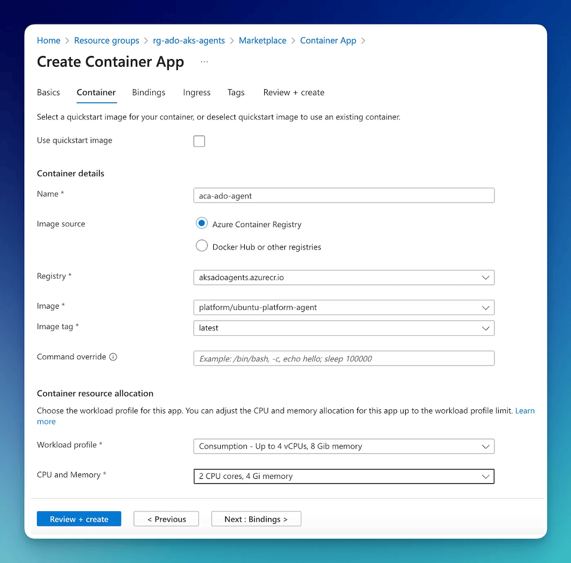Click the Next : Bindings button
Viewport: 571px width, 563px height.
tap(256, 519)
